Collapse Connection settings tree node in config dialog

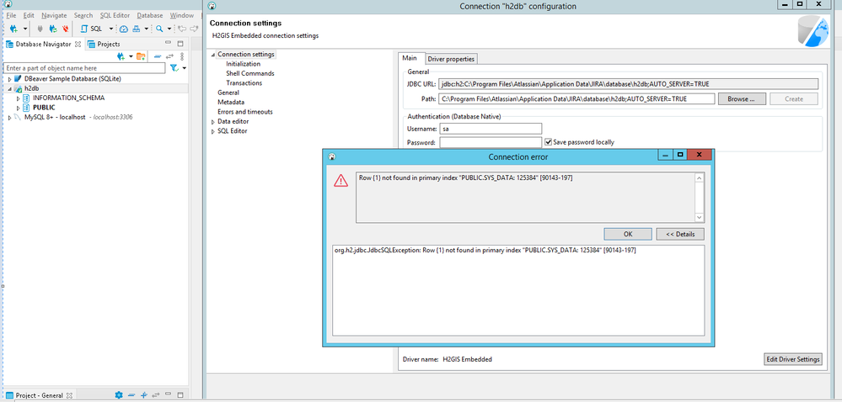[x=214, y=55]
